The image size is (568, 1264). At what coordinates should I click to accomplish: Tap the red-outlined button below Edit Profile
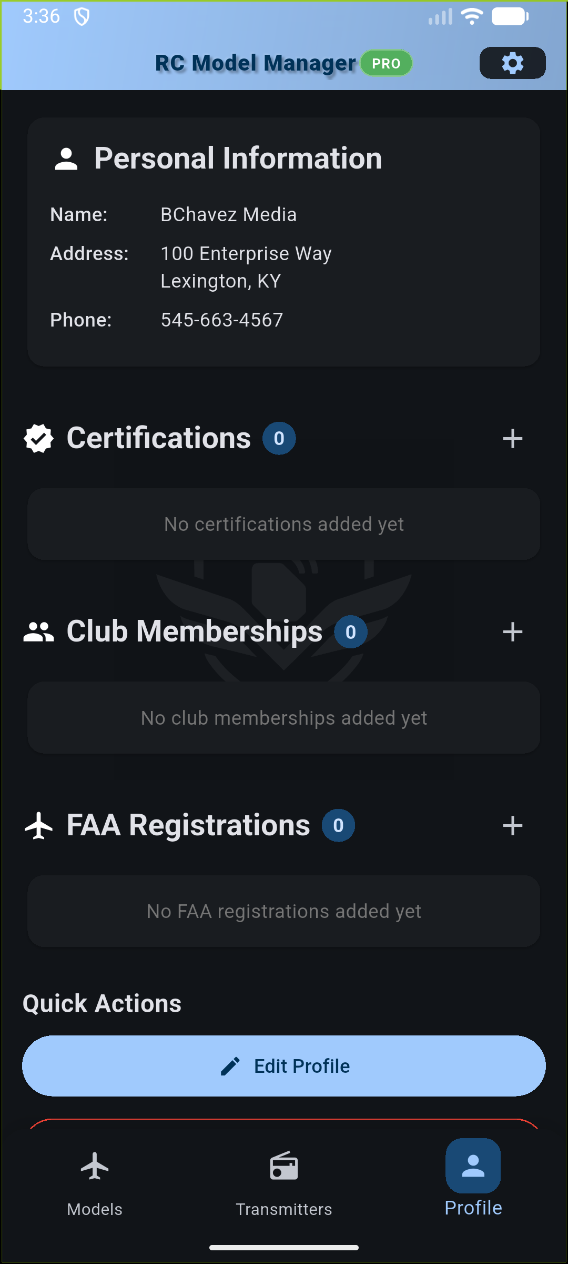[x=284, y=1124]
